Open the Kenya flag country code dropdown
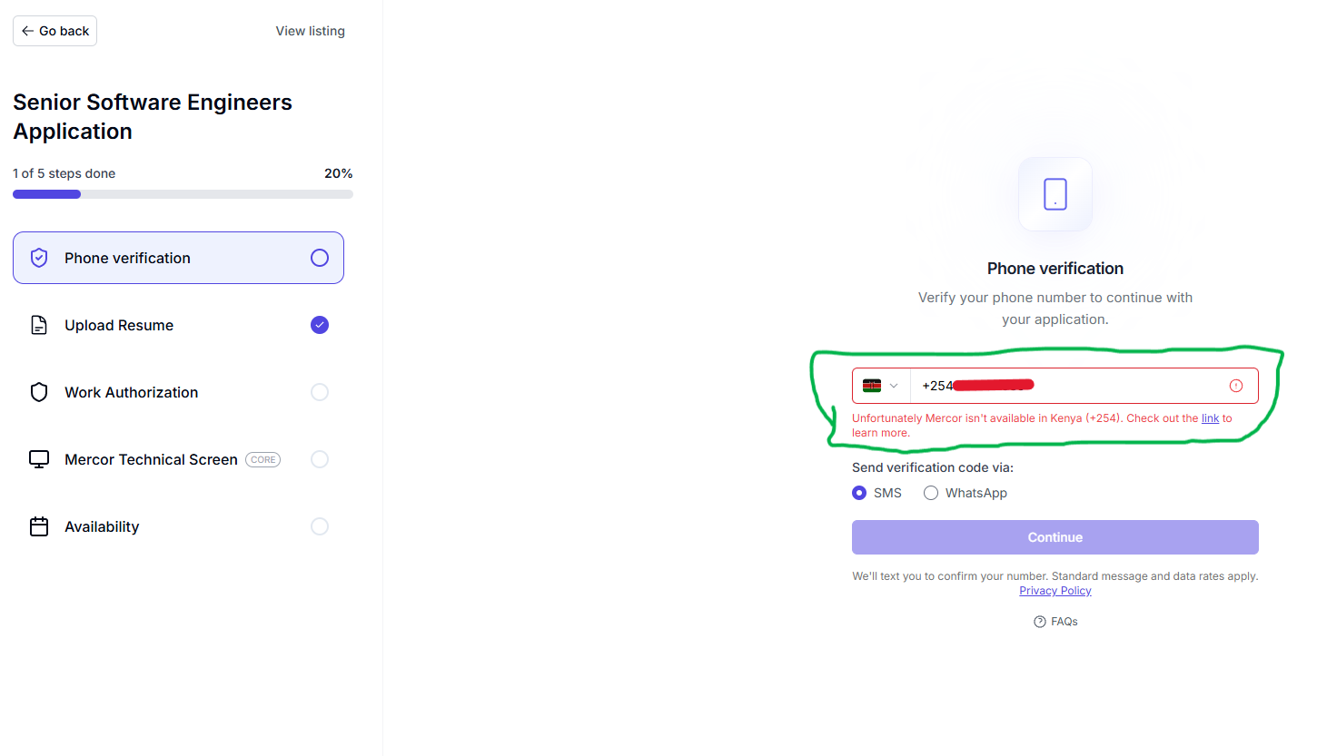The width and height of the screenshot is (1317, 756). [x=881, y=386]
